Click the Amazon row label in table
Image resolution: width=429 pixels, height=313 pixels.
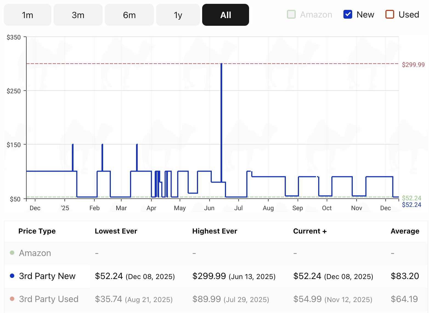tap(35, 253)
